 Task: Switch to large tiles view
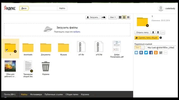point(120,17)
